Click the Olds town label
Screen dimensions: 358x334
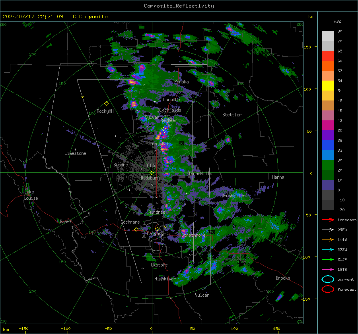[x=152, y=166]
